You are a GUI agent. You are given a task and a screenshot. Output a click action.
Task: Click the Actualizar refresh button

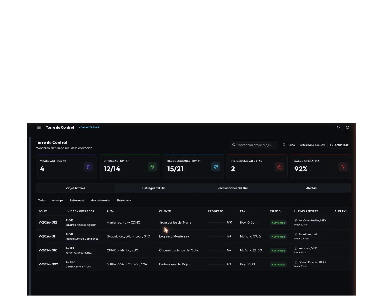pos(339,145)
